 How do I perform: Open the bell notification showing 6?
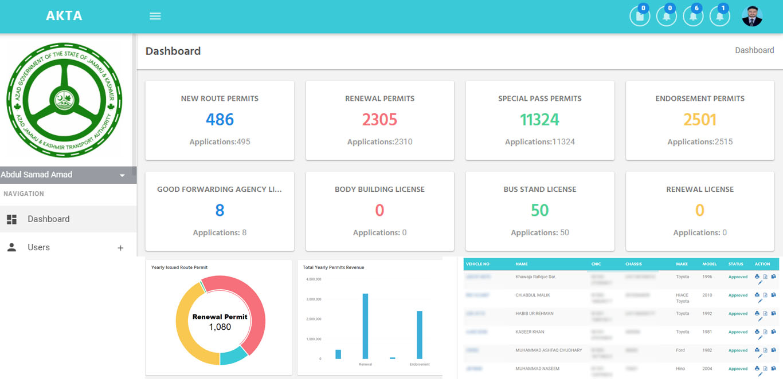[693, 17]
